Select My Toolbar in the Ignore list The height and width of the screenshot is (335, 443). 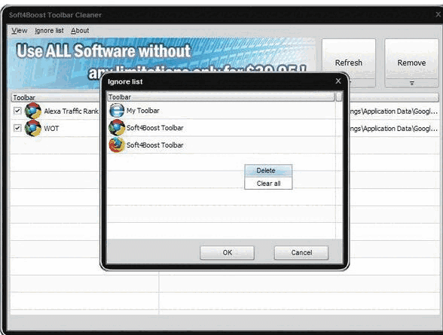click(x=221, y=111)
